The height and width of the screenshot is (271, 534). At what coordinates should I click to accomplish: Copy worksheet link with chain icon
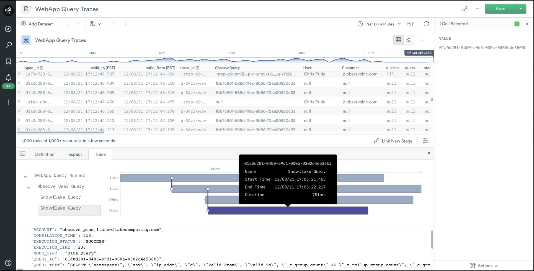(465, 9)
